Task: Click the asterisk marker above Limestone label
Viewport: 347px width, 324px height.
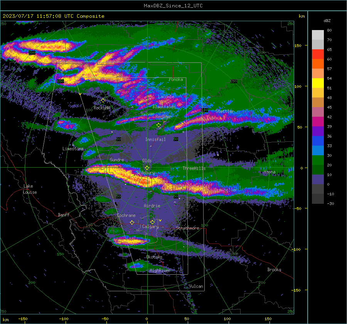Action: point(73,145)
